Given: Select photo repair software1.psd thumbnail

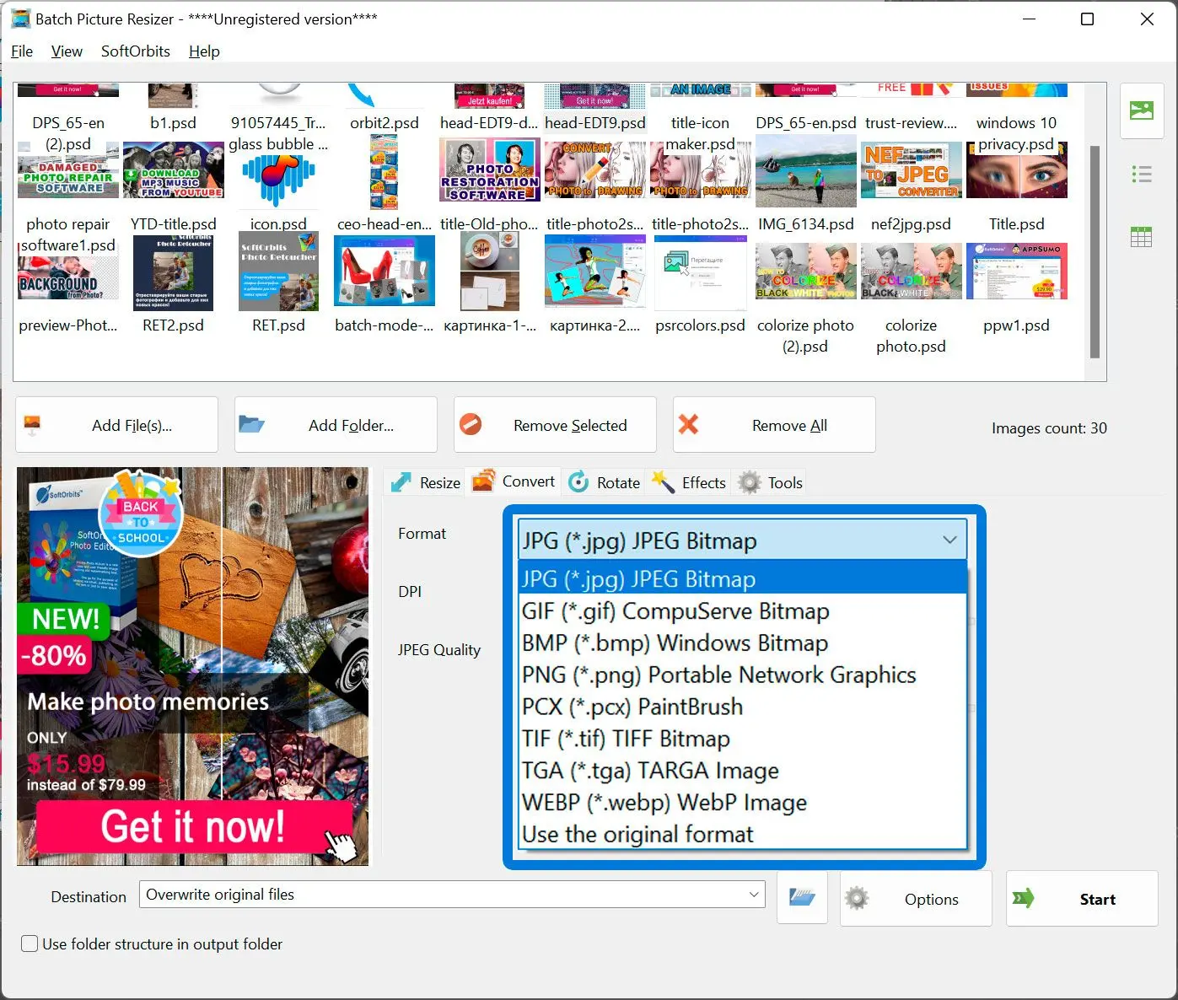Looking at the screenshot, I should click(67, 171).
